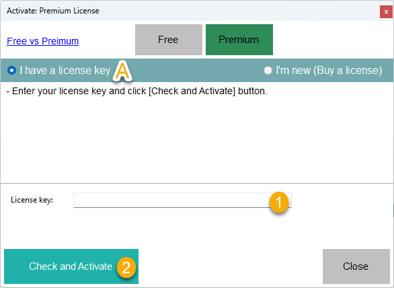The image size is (394, 288).
Task: Choose the 'I'm new (Buy a license)' radio button
Action: (268, 70)
